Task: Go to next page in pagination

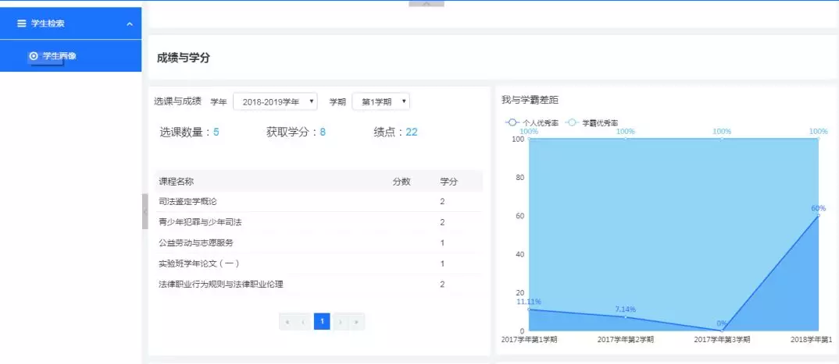Action: point(341,321)
